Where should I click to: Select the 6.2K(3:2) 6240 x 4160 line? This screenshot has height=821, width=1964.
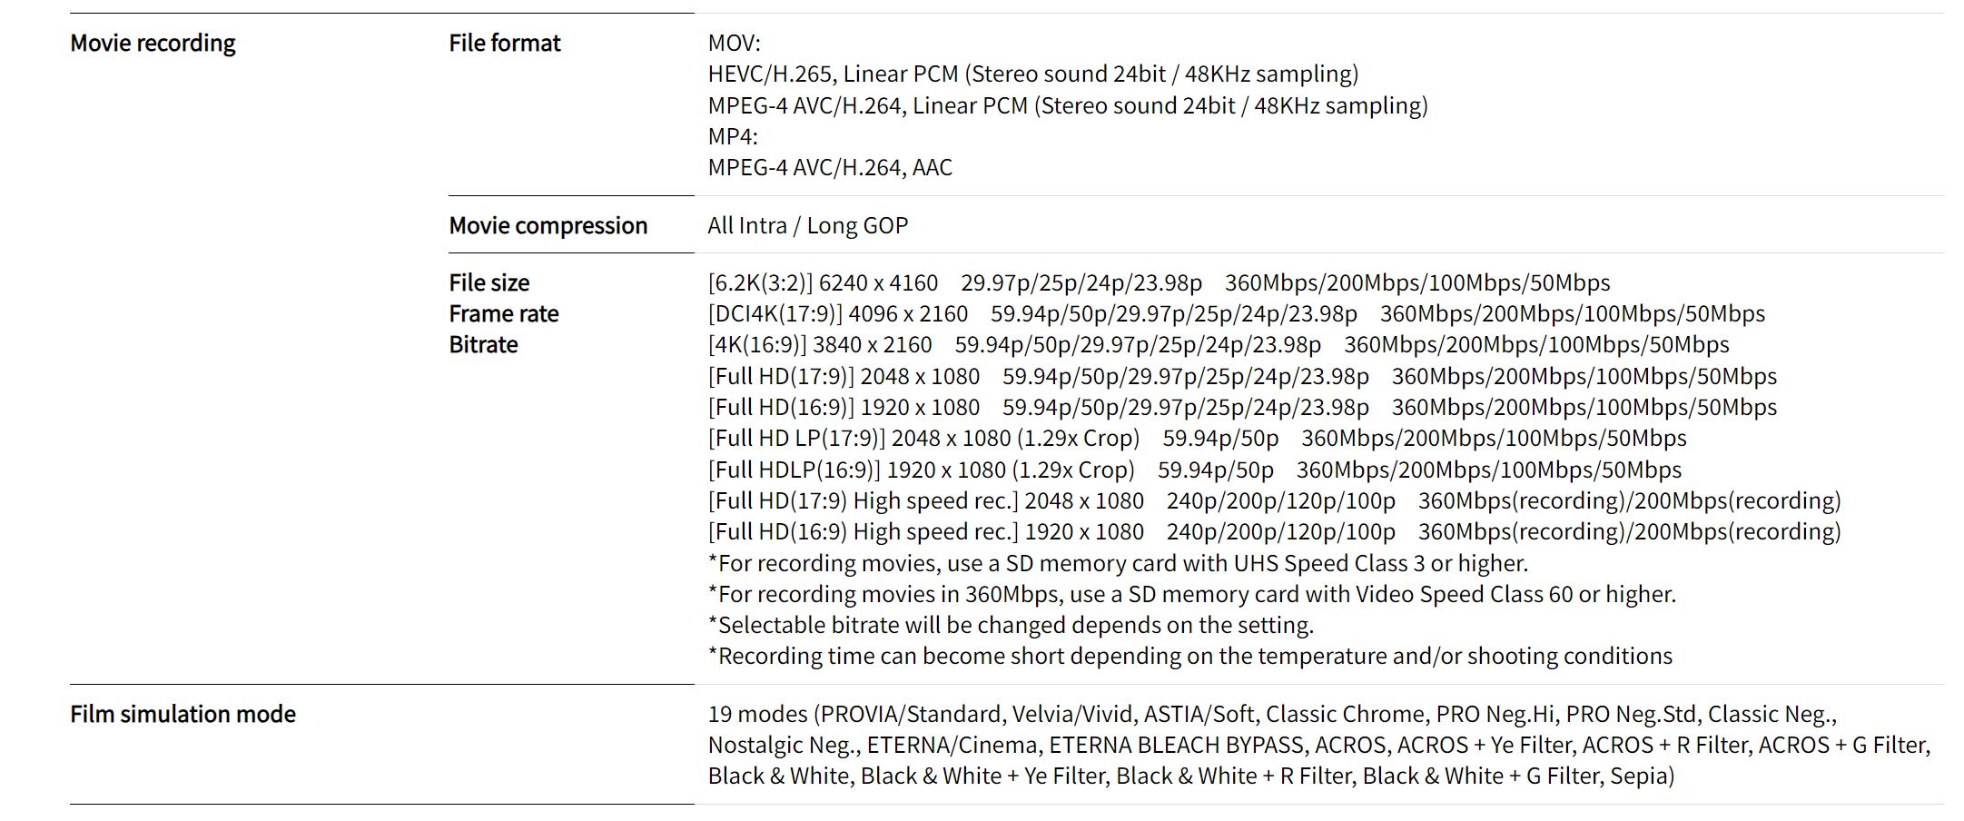(x=1160, y=282)
